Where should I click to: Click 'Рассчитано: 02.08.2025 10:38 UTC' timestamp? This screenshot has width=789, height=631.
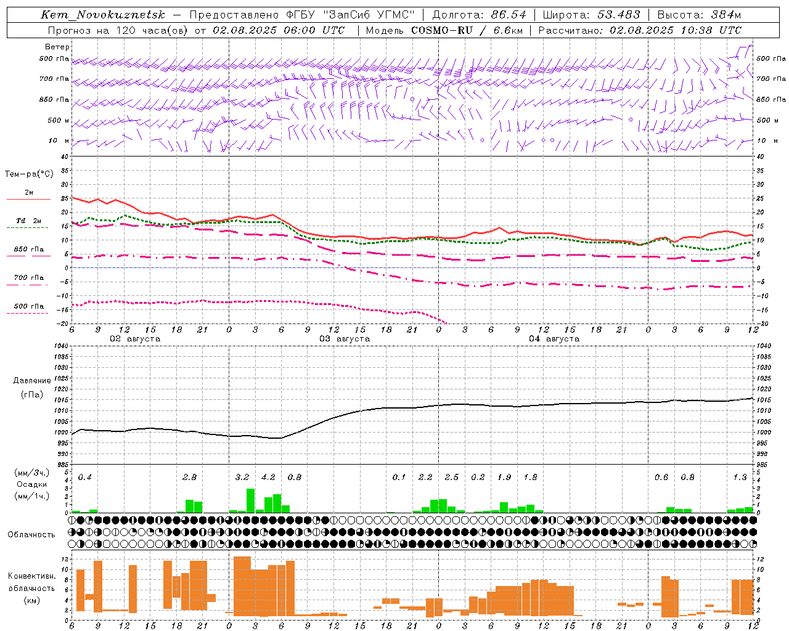(640, 30)
